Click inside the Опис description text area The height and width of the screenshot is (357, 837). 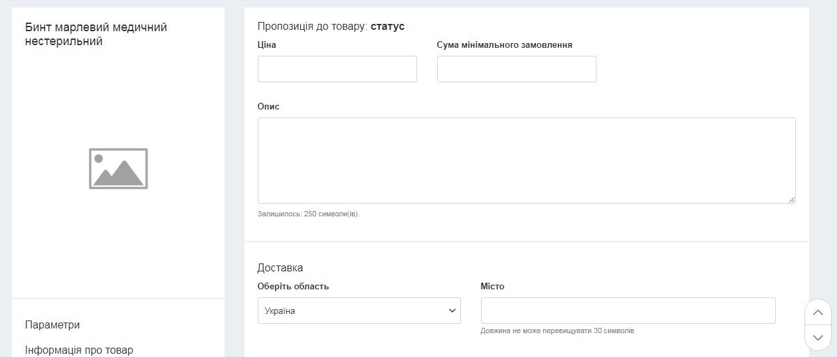(526, 160)
